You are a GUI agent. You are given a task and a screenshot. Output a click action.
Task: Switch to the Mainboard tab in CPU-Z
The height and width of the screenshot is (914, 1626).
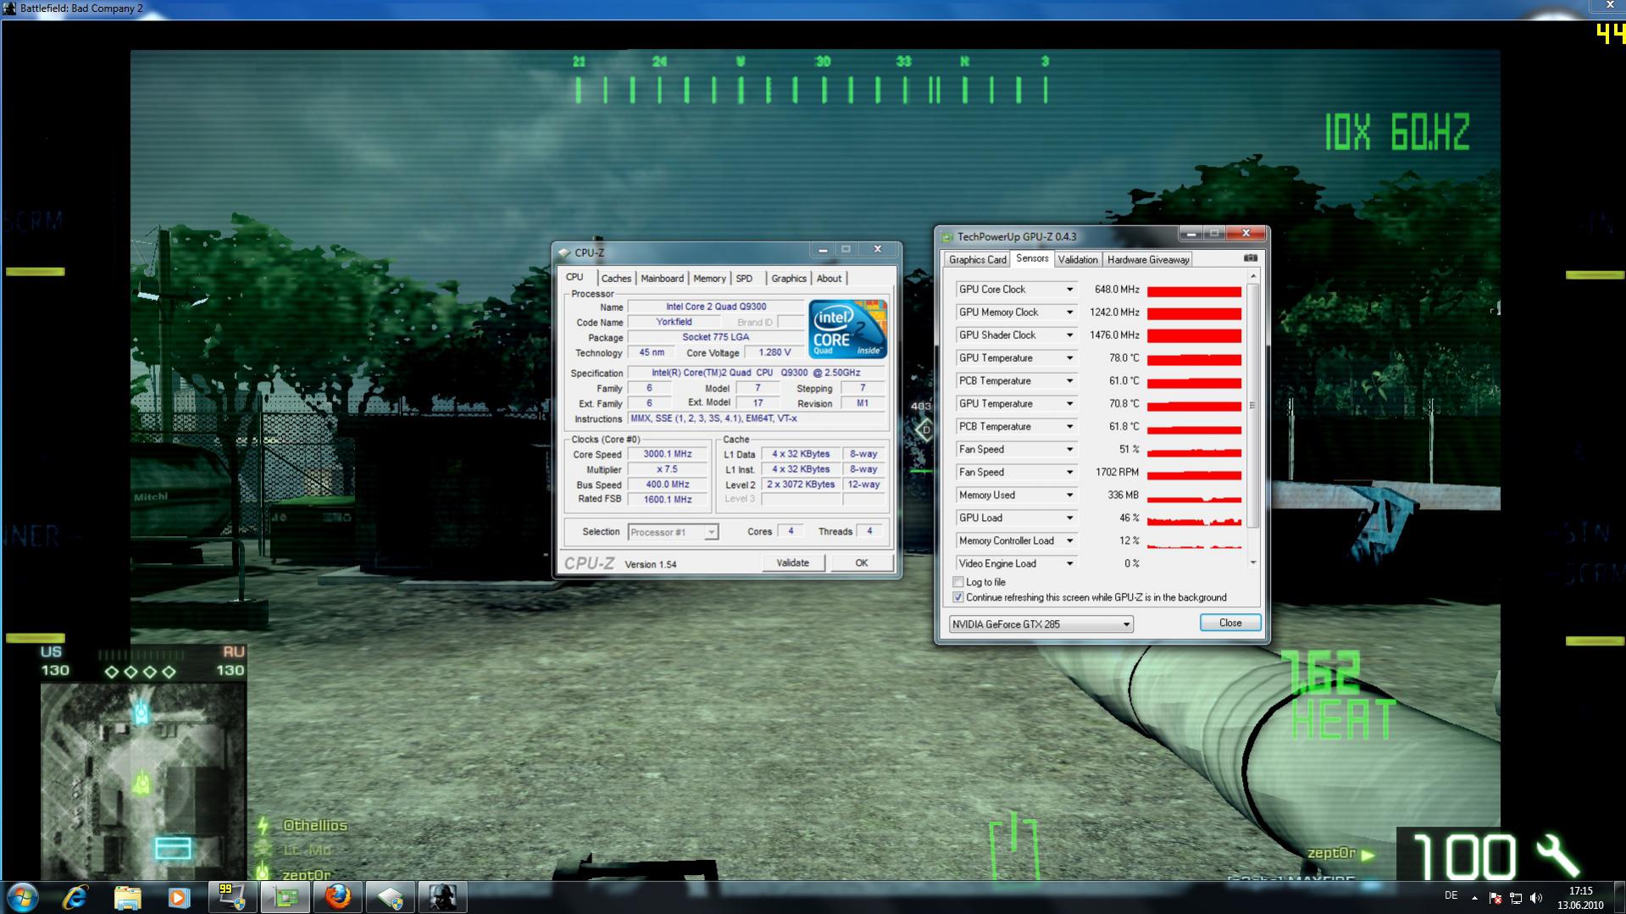(x=662, y=279)
